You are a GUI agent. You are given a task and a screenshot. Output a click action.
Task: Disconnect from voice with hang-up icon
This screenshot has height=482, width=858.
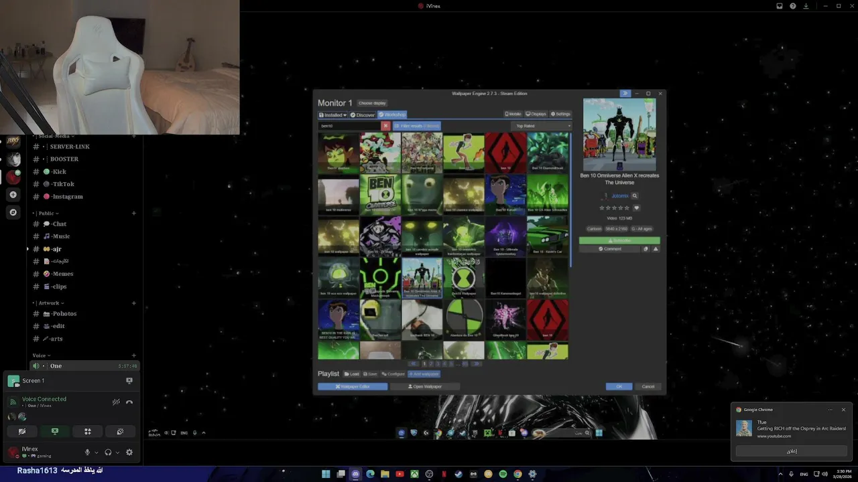click(129, 402)
